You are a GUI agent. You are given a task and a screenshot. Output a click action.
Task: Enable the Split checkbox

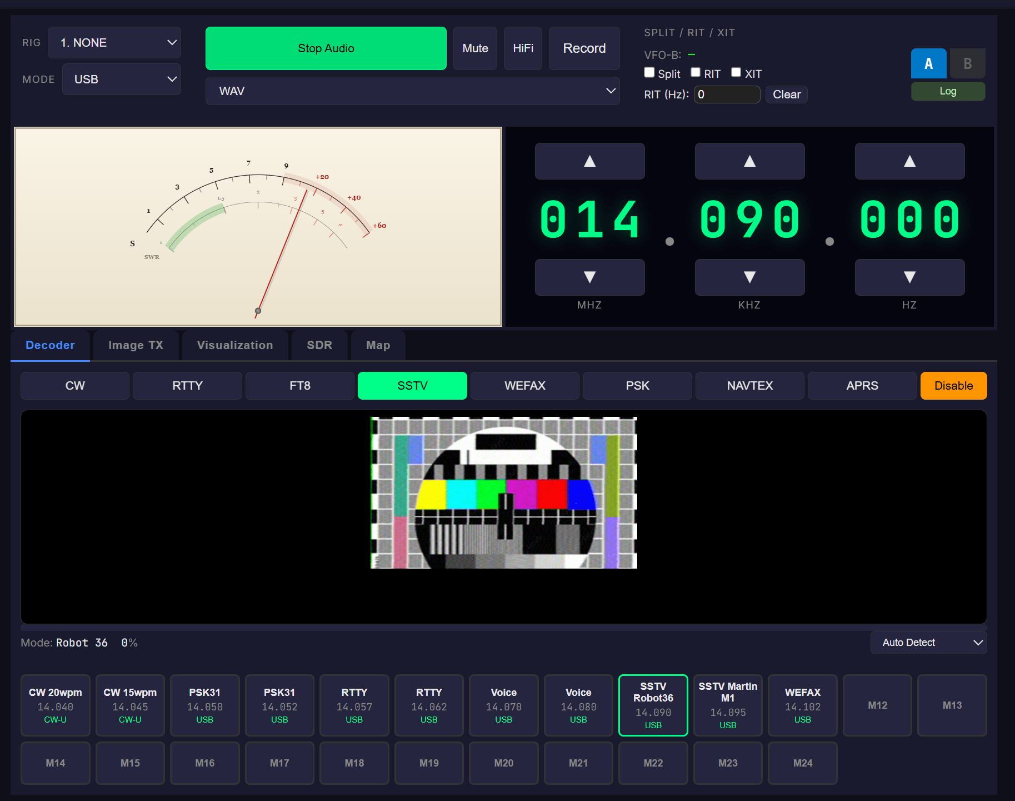(x=649, y=72)
